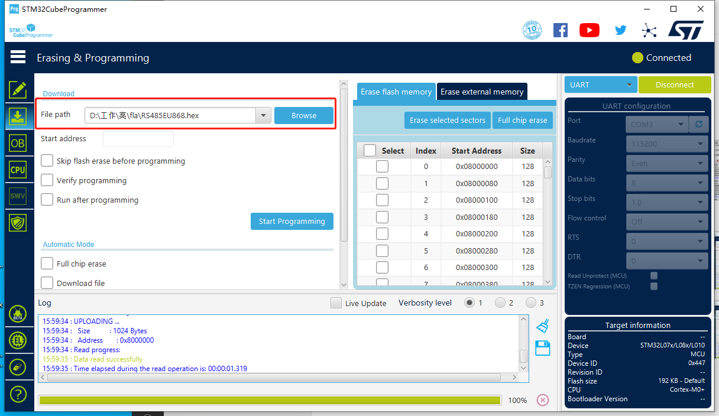Image resolution: width=719 pixels, height=416 pixels.
Task: Expand the File path dropdown arrow
Action: tap(263, 116)
